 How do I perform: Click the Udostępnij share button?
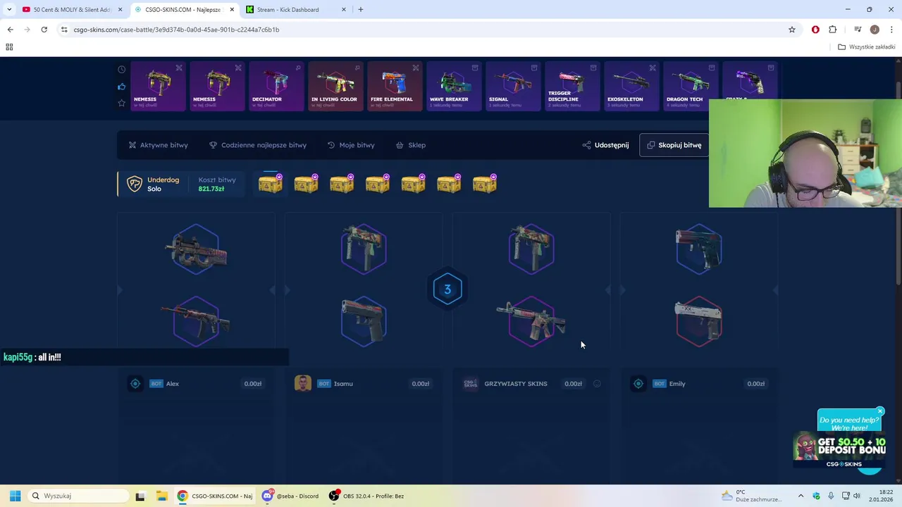pos(605,145)
